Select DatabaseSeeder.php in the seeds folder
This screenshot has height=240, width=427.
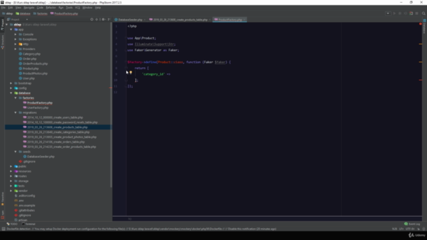click(x=39, y=157)
